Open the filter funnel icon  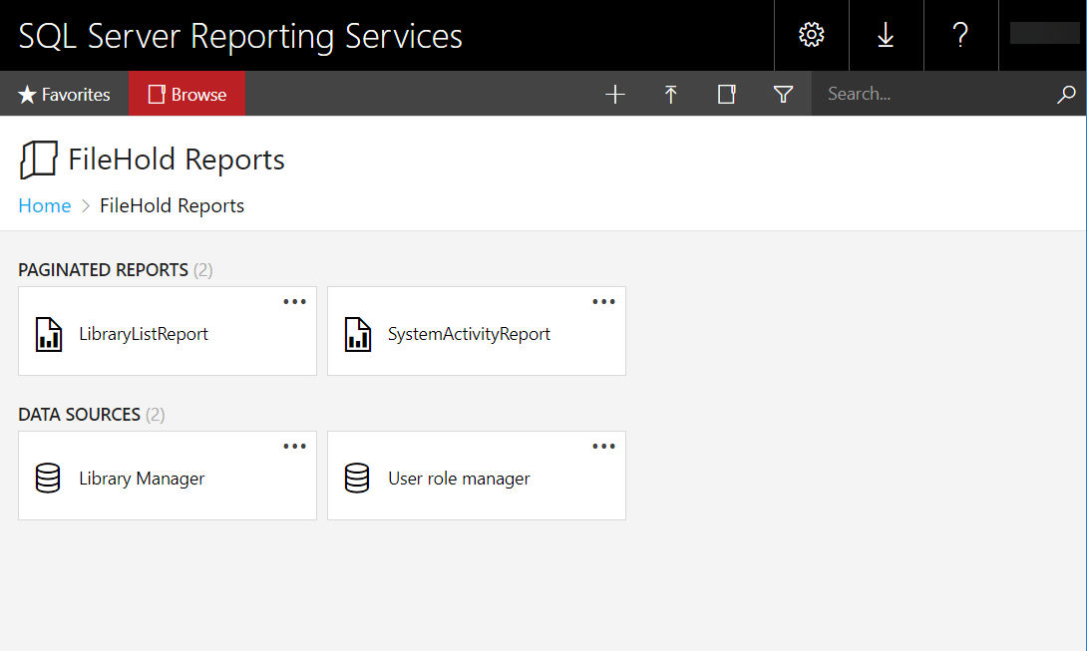[x=783, y=94]
